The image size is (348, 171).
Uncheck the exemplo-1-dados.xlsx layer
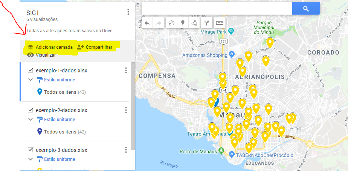tap(31, 70)
